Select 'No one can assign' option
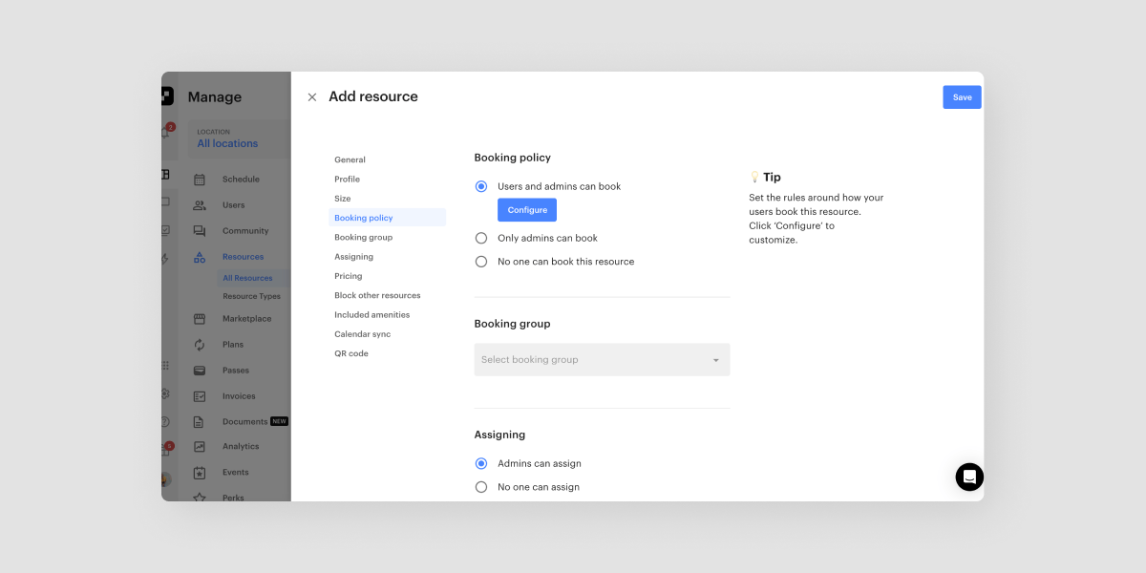Viewport: 1146px width, 573px height. pos(480,486)
